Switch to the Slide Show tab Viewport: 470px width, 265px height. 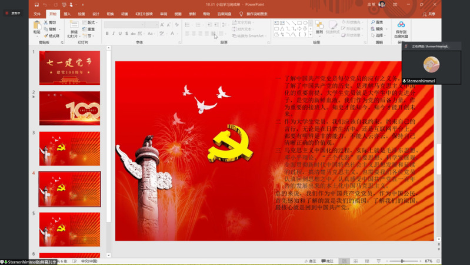(x=144, y=14)
